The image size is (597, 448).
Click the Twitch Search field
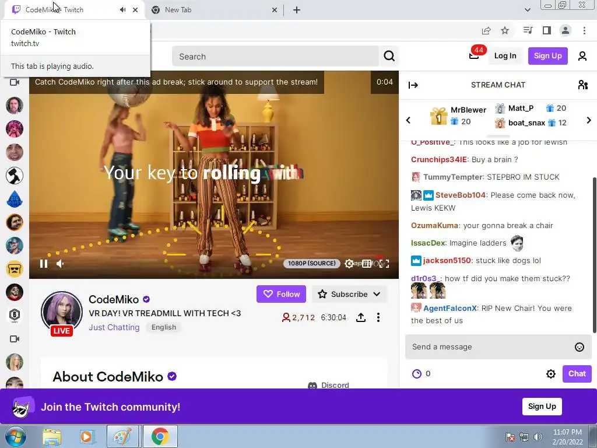(x=275, y=57)
